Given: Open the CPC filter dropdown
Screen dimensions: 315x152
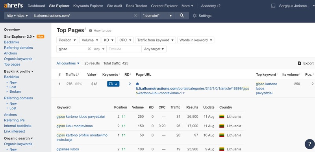Looking at the screenshot, I should (x=125, y=40).
